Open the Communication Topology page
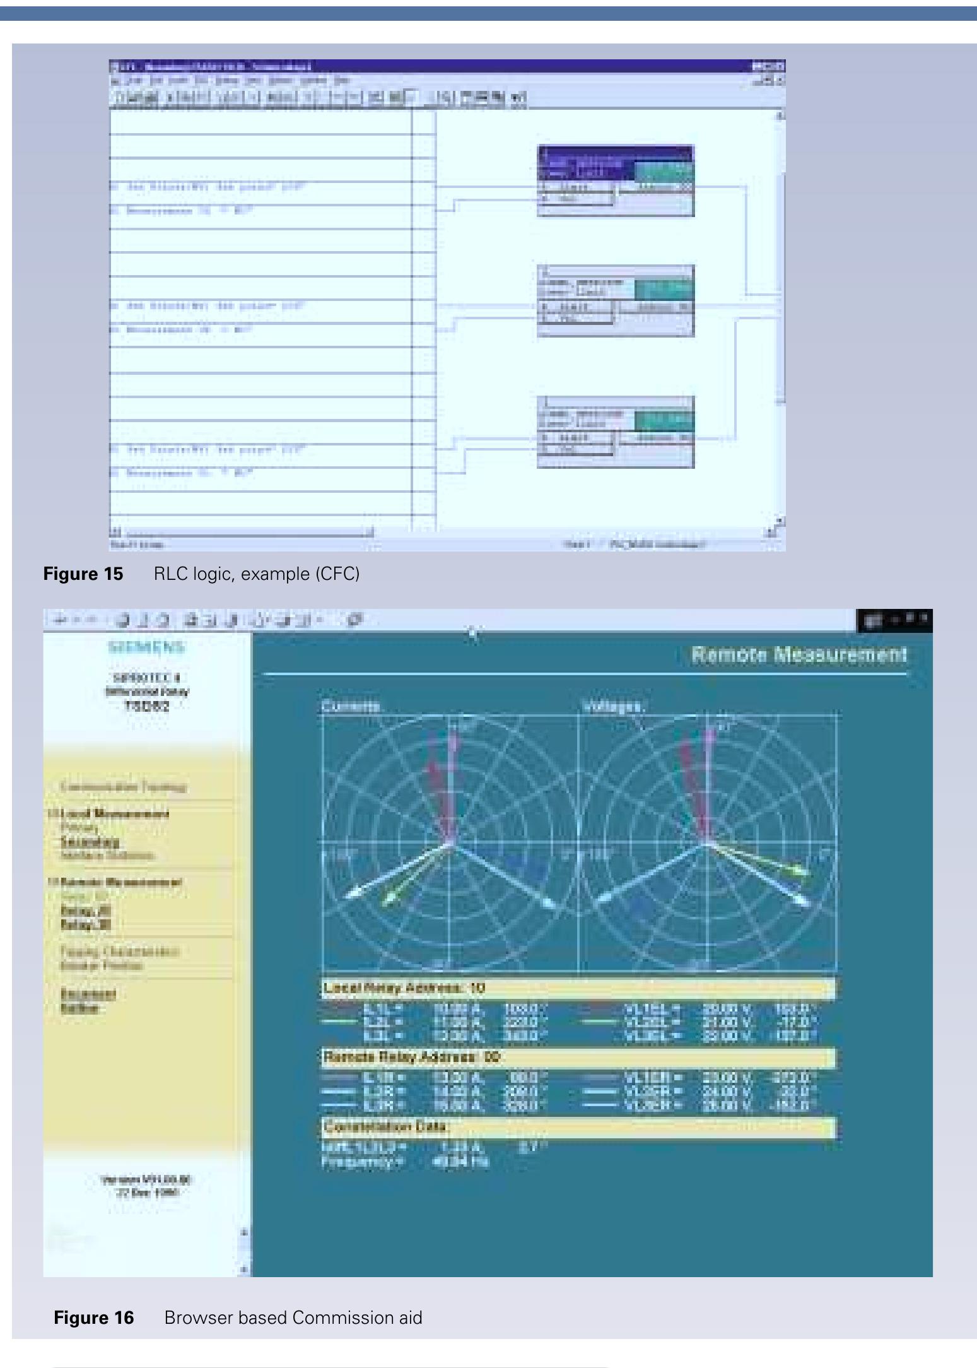Viewport: 977px width, 1368px height. [123, 787]
